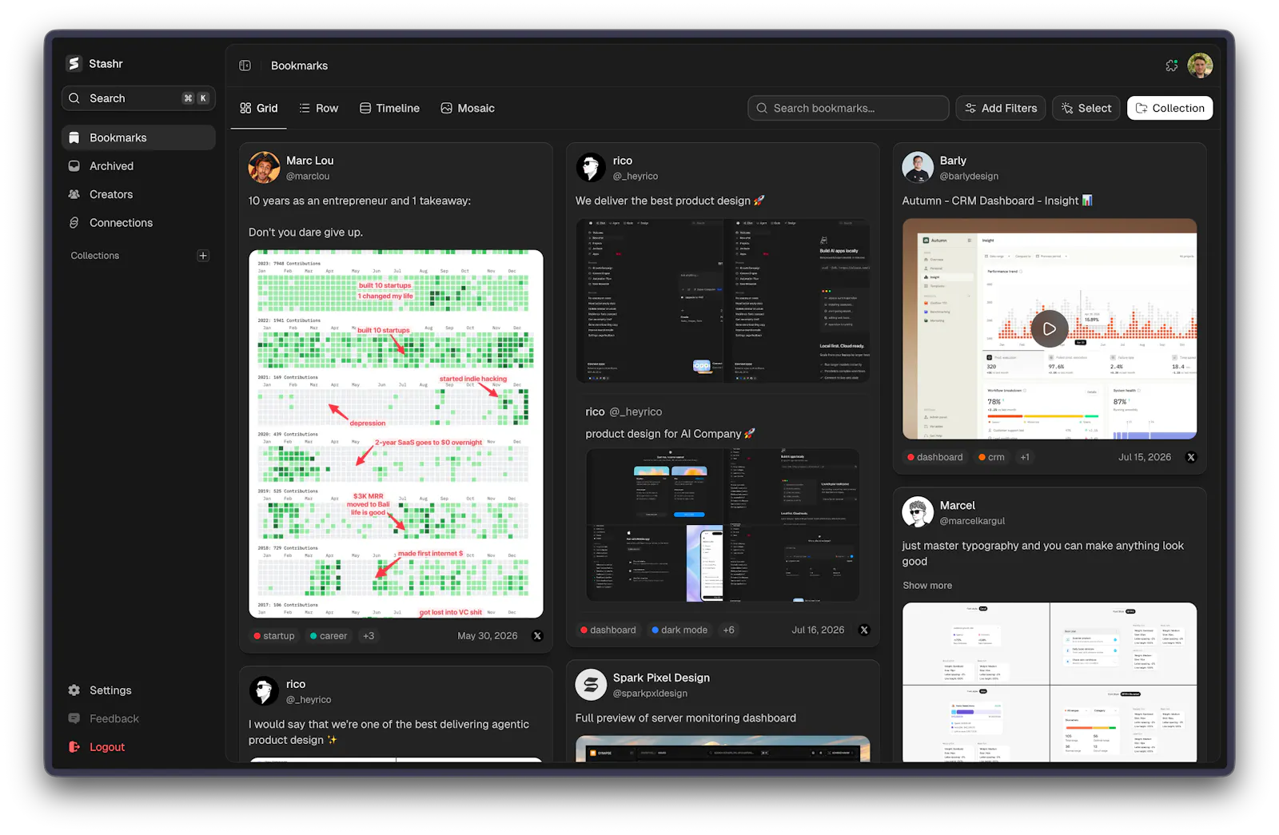Click the X source icon on Barly card
1279x835 pixels.
click(1191, 457)
